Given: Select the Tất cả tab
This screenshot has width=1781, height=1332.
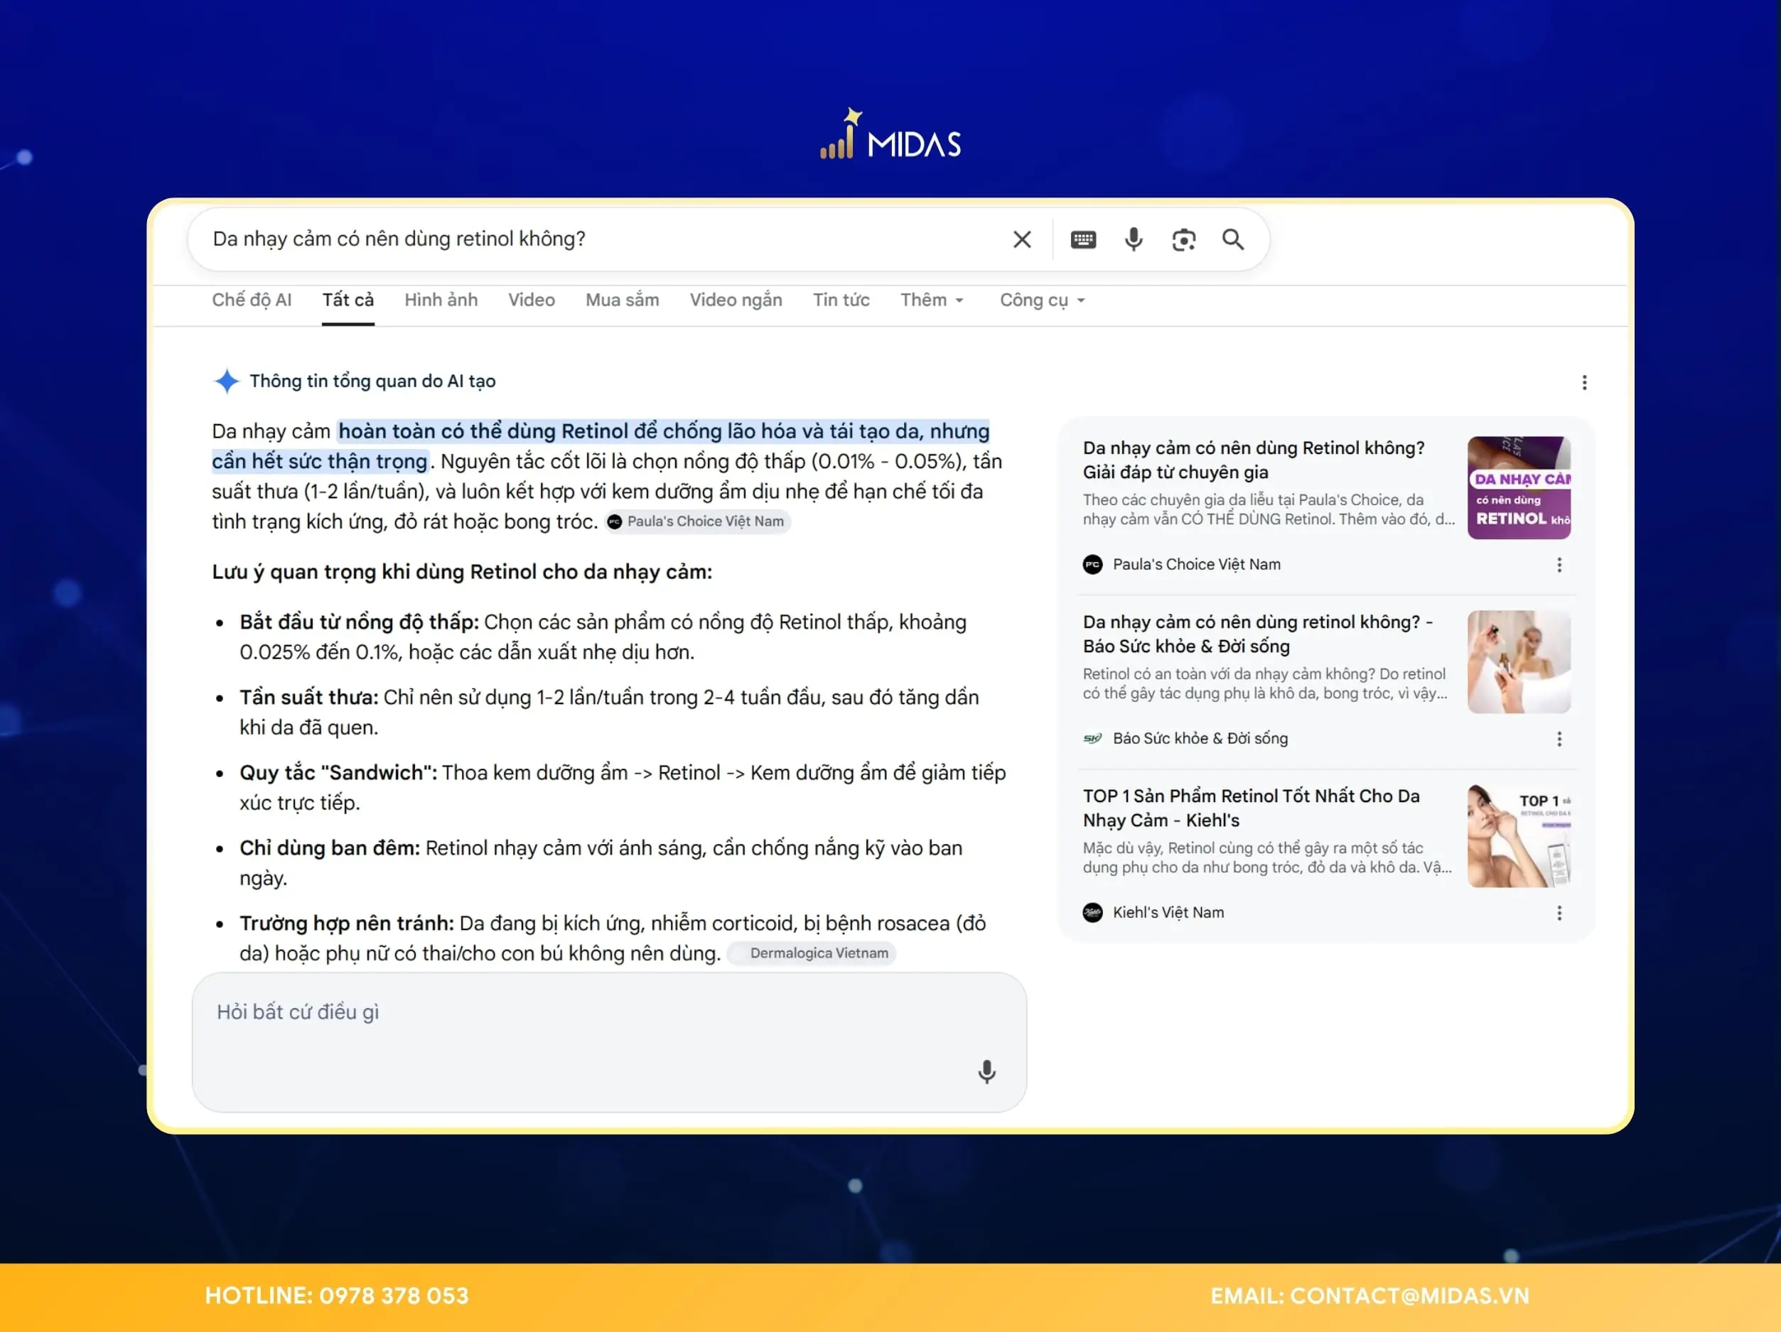Looking at the screenshot, I should click(x=348, y=300).
